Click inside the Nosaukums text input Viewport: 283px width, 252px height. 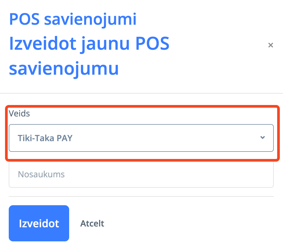[x=141, y=174]
